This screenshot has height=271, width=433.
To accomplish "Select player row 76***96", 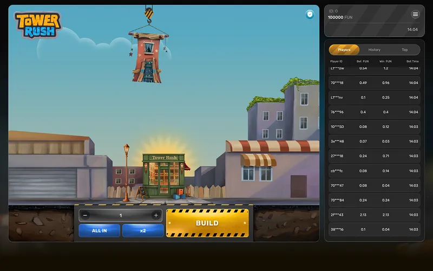I will click(x=374, y=112).
